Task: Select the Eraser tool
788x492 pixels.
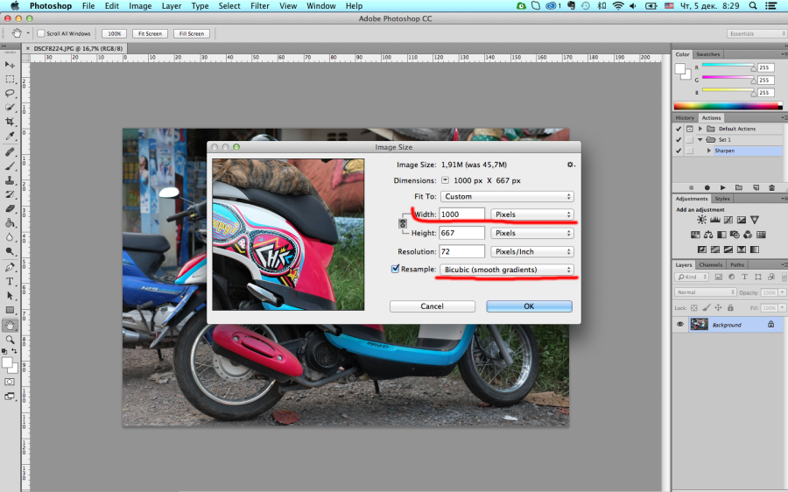Action: tap(10, 208)
